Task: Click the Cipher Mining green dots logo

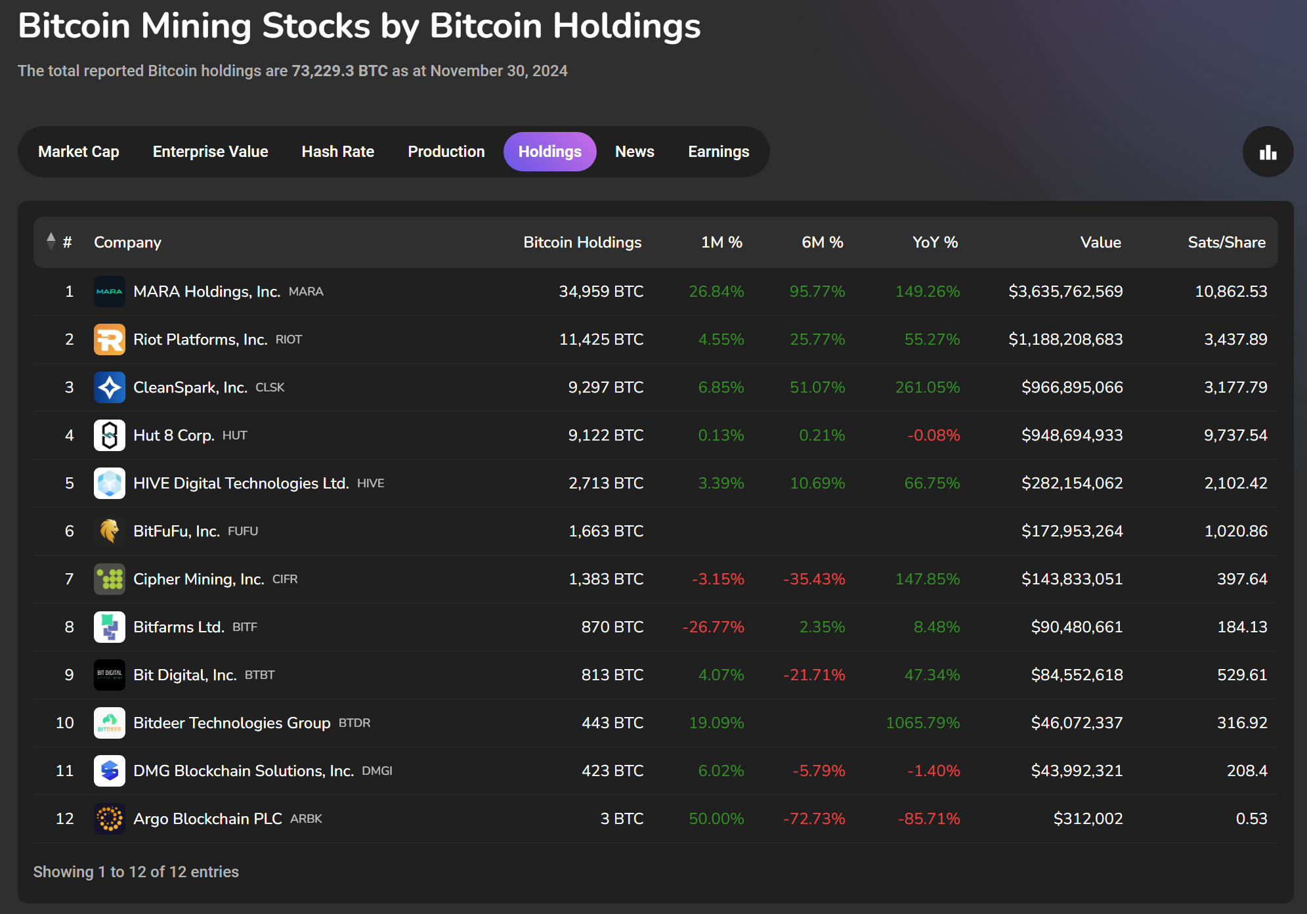Action: coord(110,579)
